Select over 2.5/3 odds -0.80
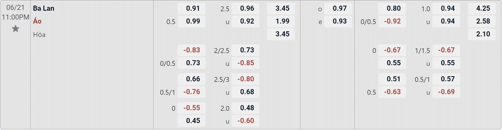Viewport: 502px width, 130px height. click(x=246, y=79)
